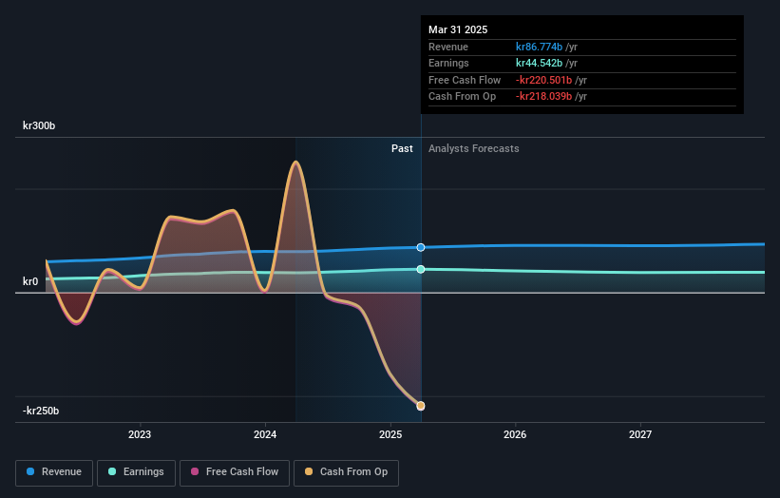Screen dimensions: 780x498
Task: Select the Cash From Op data point marker
Action: pyautogui.click(x=421, y=406)
